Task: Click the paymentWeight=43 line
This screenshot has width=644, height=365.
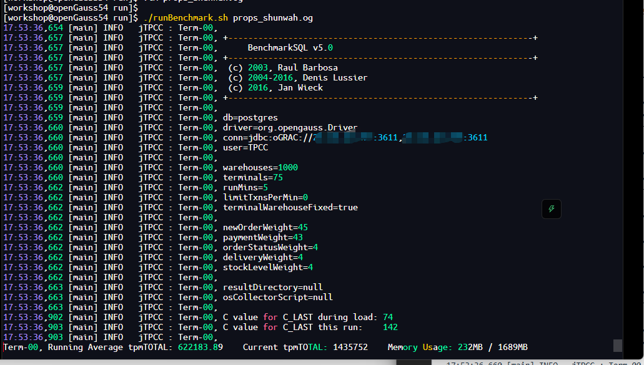Action: pos(263,237)
